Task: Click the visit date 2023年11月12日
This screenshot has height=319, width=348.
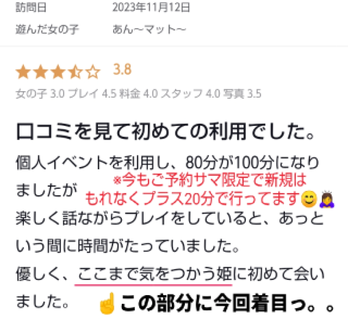Action: pos(151,7)
